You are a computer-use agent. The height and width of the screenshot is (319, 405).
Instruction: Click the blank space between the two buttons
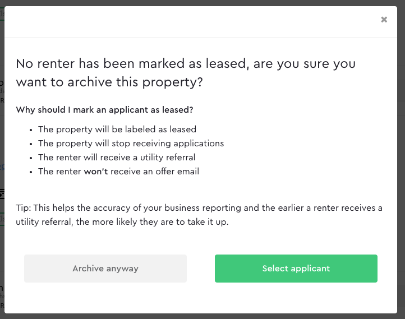coord(201,269)
